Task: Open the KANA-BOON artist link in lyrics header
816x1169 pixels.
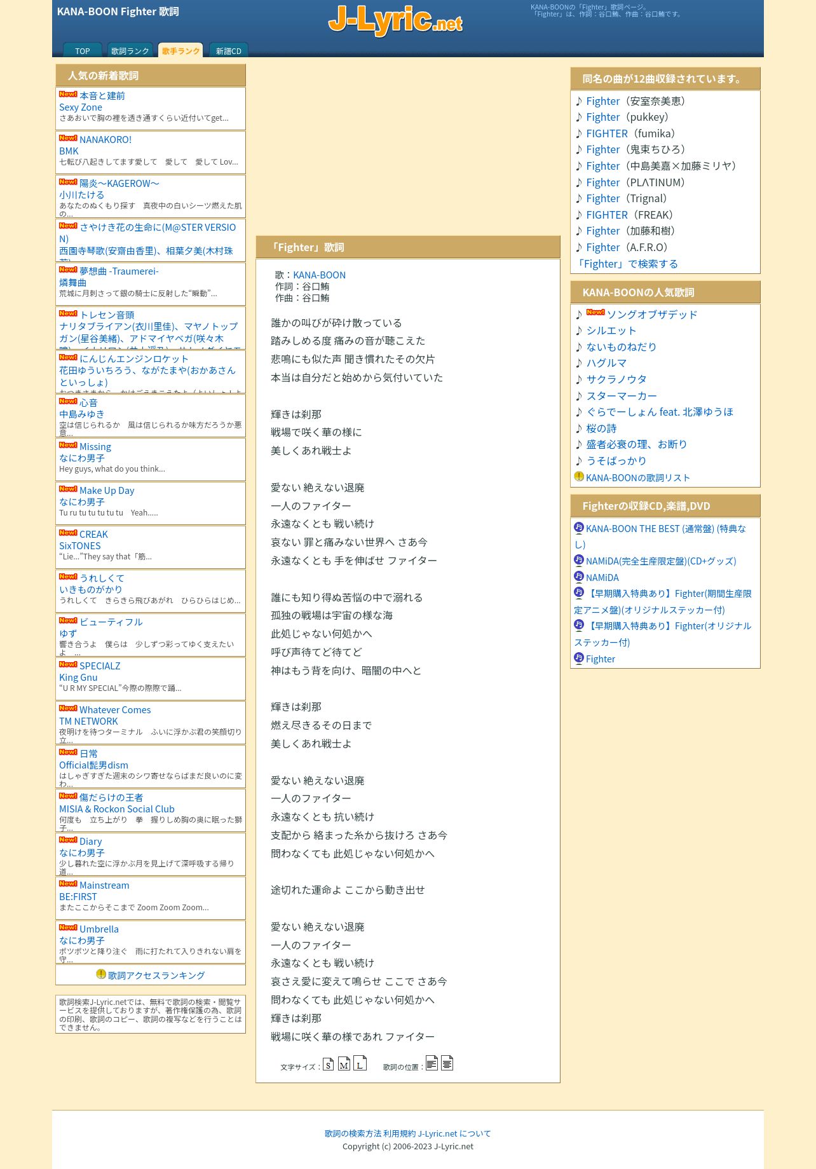Action: click(x=319, y=275)
